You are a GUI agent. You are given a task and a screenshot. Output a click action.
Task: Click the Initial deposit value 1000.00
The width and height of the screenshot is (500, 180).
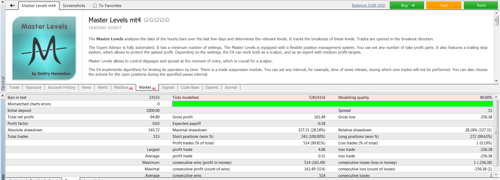pyautogui.click(x=153, y=111)
